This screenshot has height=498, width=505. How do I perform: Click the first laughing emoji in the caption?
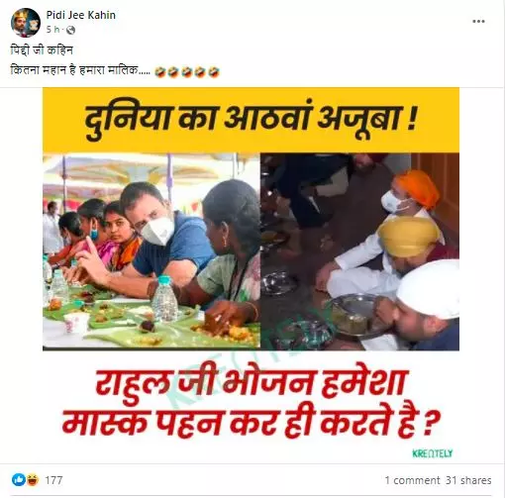pos(160,72)
